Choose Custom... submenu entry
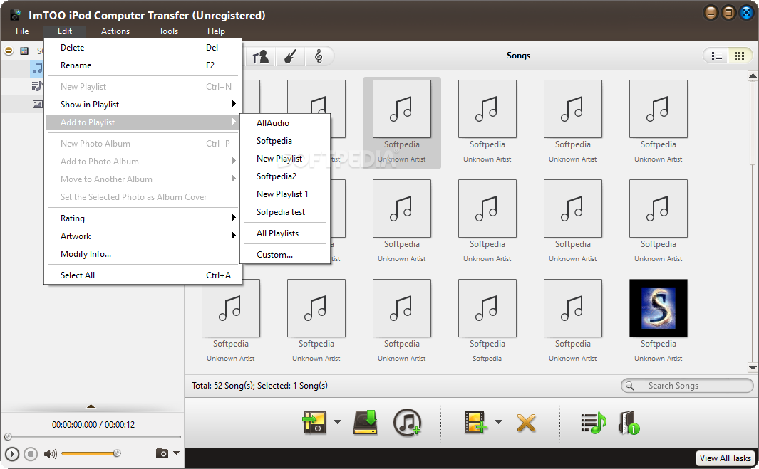Screen dimensions: 759x469 pyautogui.click(x=285, y=255)
